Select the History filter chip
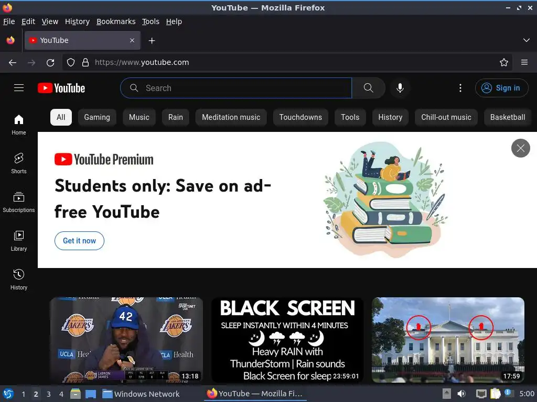 [390, 117]
